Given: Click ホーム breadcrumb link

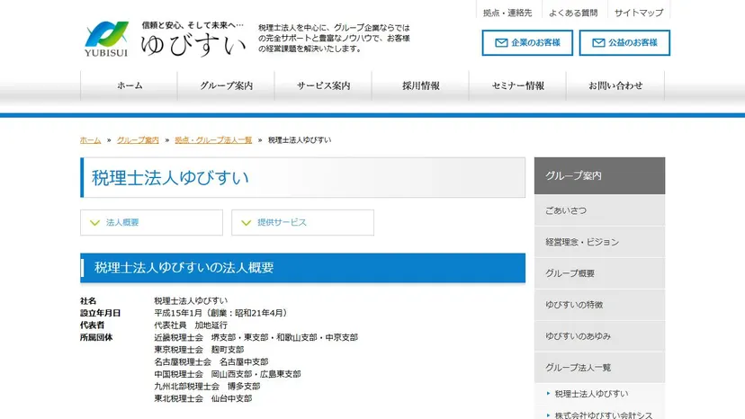Looking at the screenshot, I should click(x=90, y=140).
